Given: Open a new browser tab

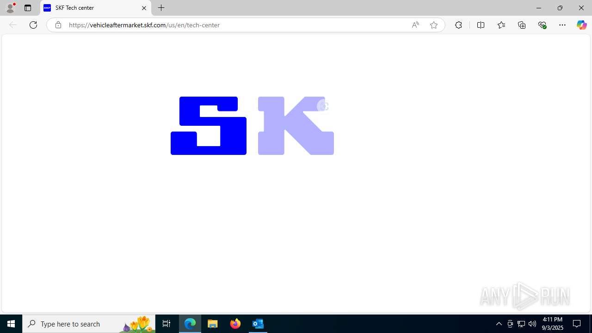Looking at the screenshot, I should [161, 8].
